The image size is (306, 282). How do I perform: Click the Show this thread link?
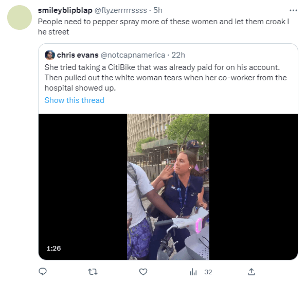point(75,100)
